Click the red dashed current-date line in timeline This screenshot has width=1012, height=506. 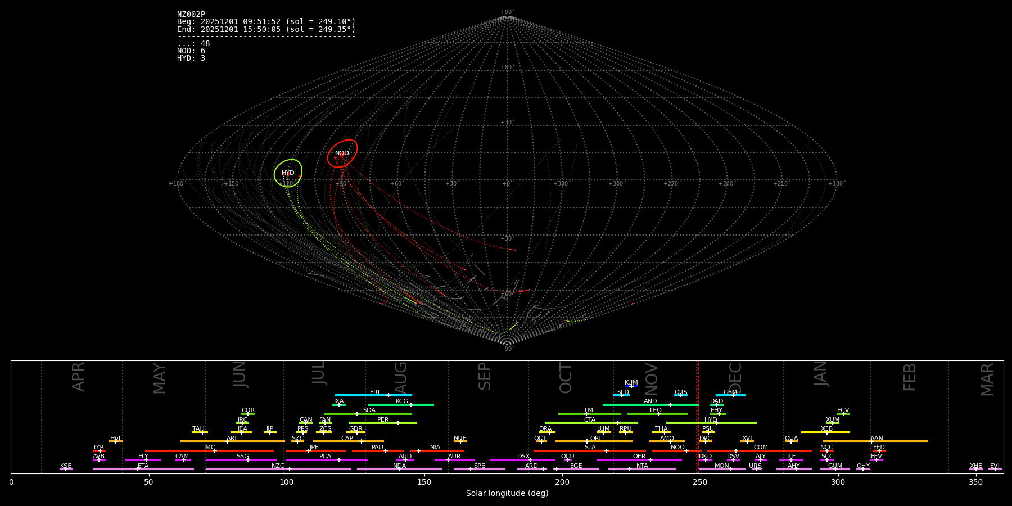click(x=698, y=417)
